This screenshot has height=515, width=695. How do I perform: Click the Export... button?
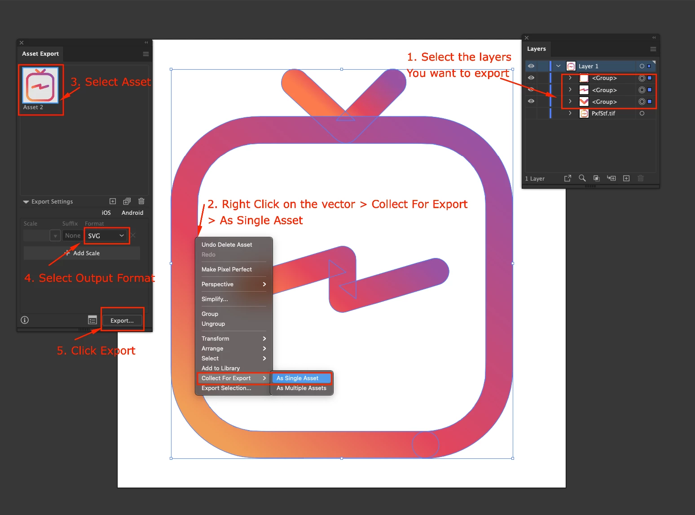122,320
